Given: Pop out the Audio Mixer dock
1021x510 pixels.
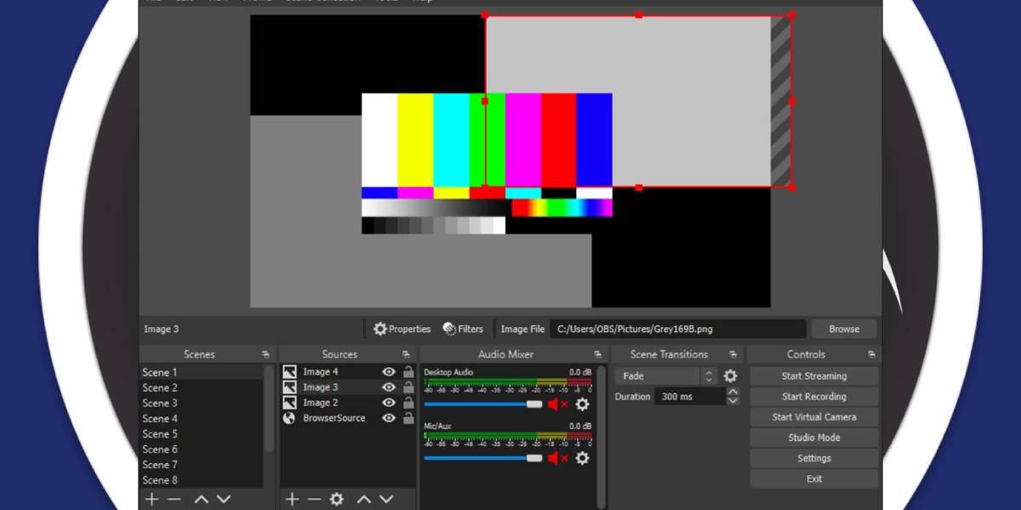Looking at the screenshot, I should [600, 354].
